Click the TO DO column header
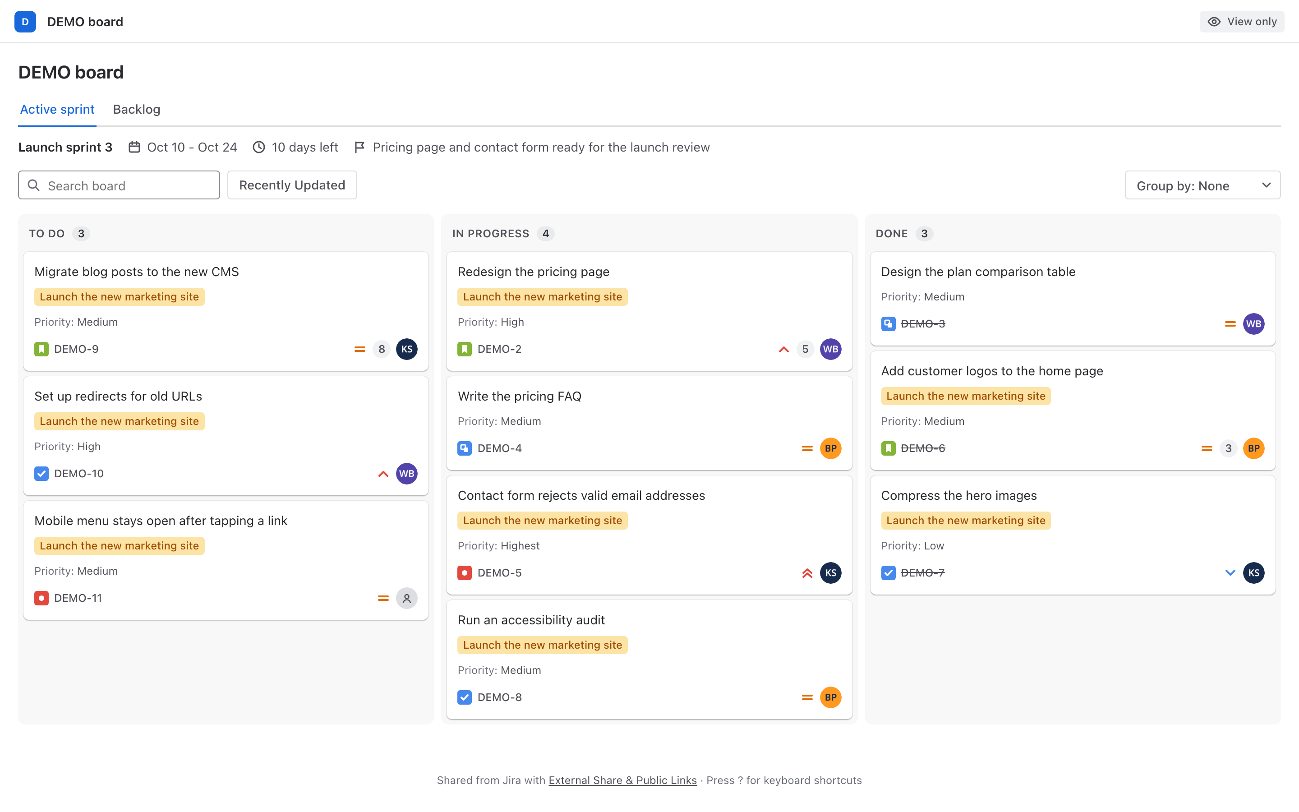The image size is (1299, 812). pos(47,234)
